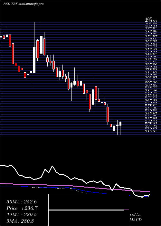Click the 405 price axis label

click(x=148, y=19)
